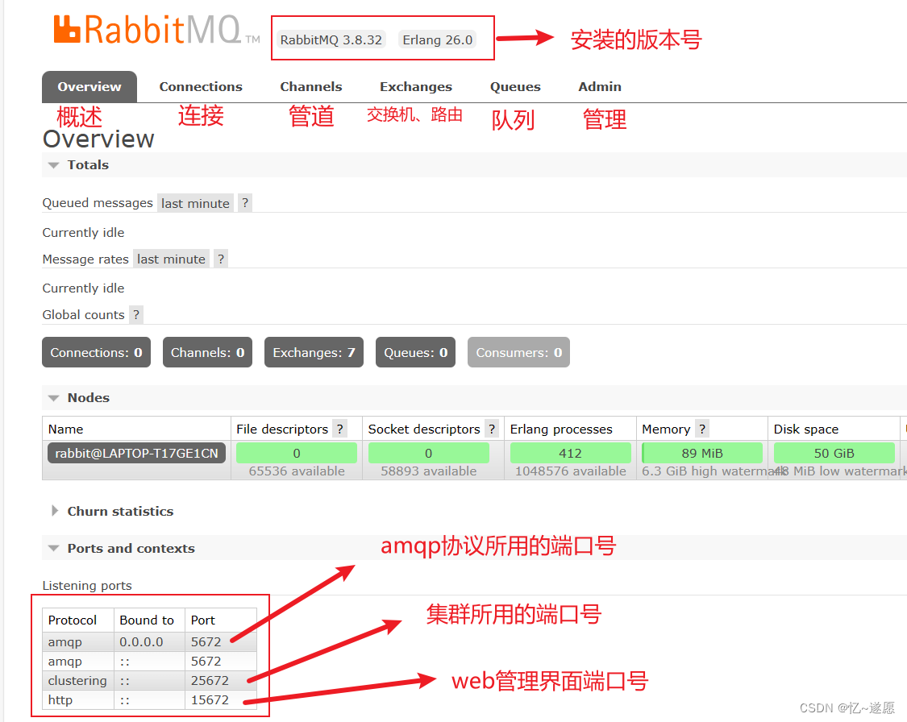The image size is (907, 722).
Task: Click the Memory 89 MiB bar
Action: [x=702, y=453]
